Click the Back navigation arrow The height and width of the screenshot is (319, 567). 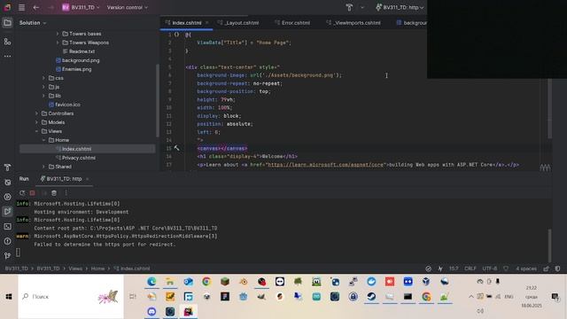tap(35, 7)
